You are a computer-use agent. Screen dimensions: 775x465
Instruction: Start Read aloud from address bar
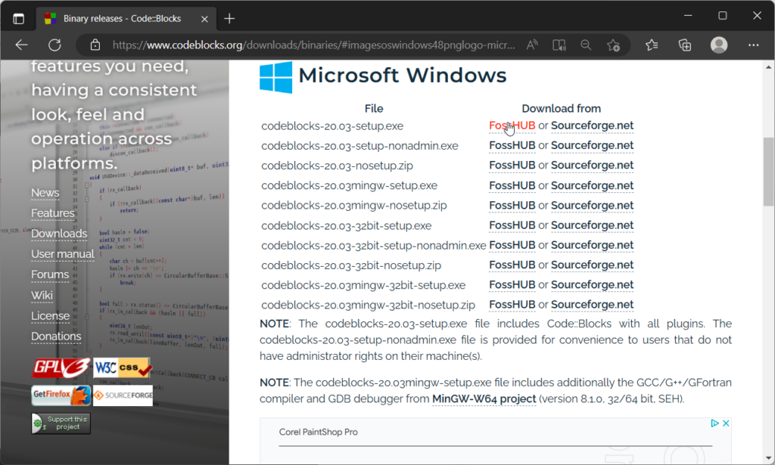click(x=532, y=45)
